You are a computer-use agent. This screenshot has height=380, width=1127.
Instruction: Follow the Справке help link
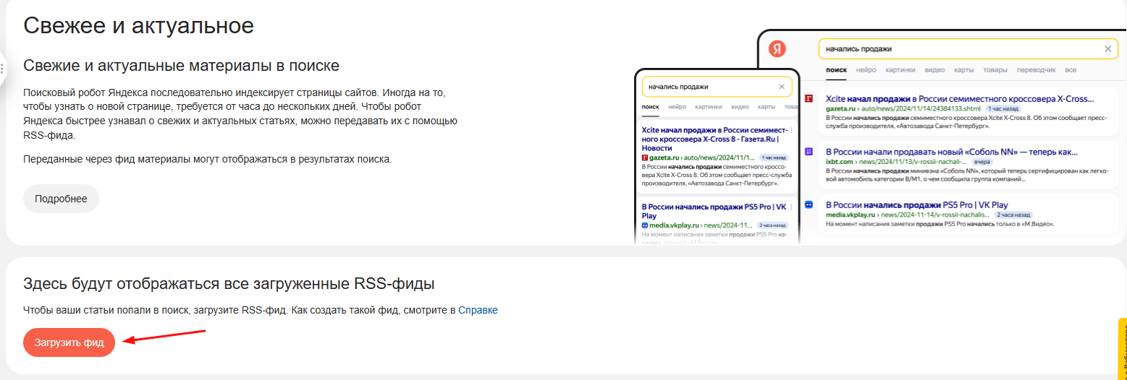pos(478,310)
